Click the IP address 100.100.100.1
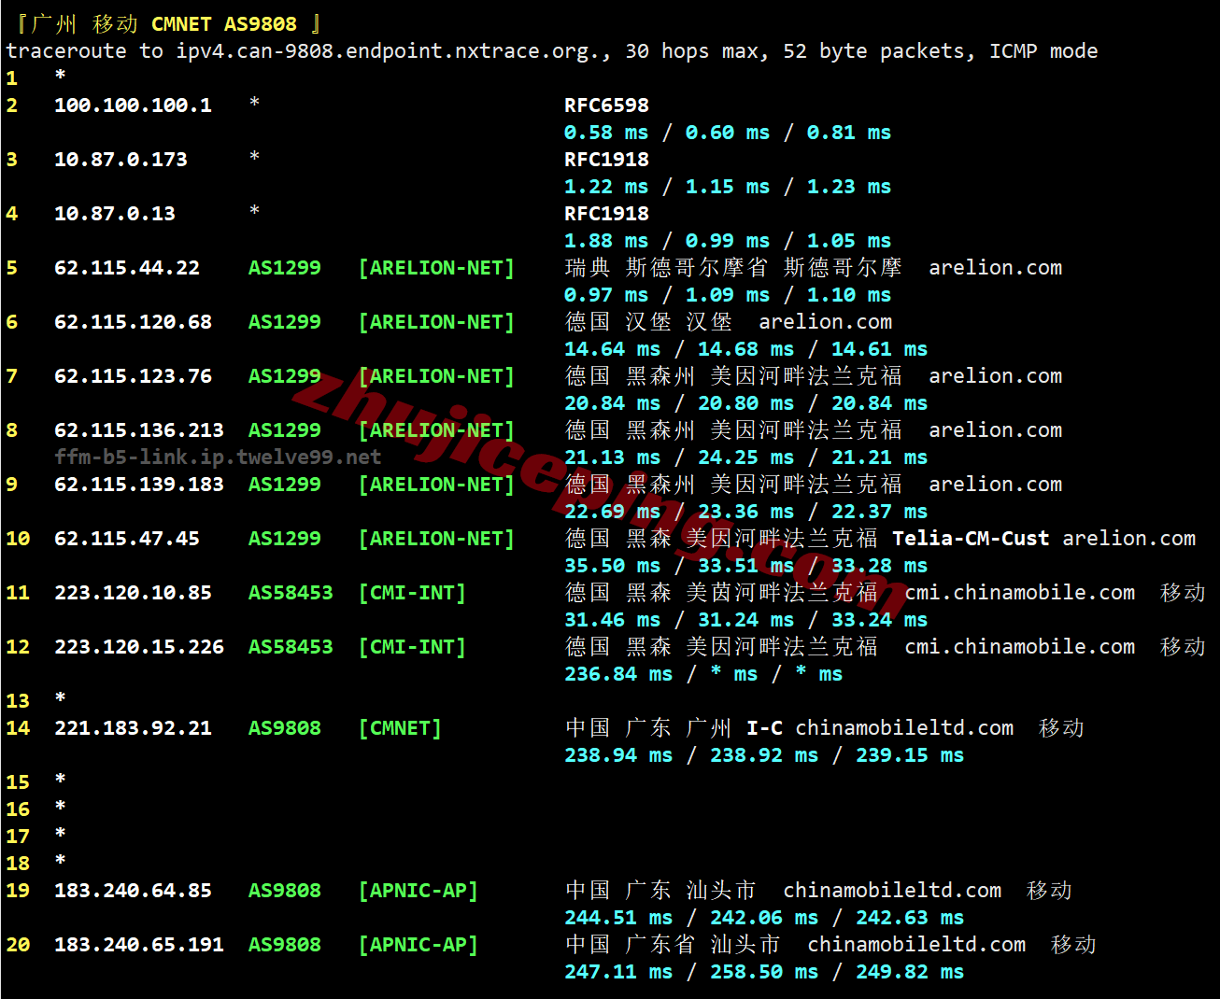 (133, 106)
